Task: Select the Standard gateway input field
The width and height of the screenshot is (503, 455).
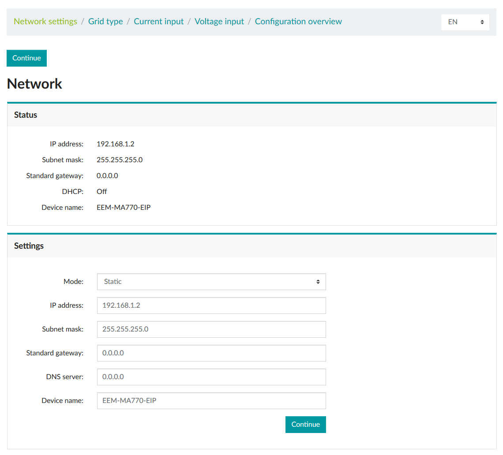Action: (211, 353)
